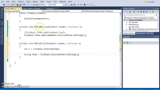Image resolution: width=160 pixels, height=90 pixels.
Task: Open the EDIT menu
Action: coord(8,2)
